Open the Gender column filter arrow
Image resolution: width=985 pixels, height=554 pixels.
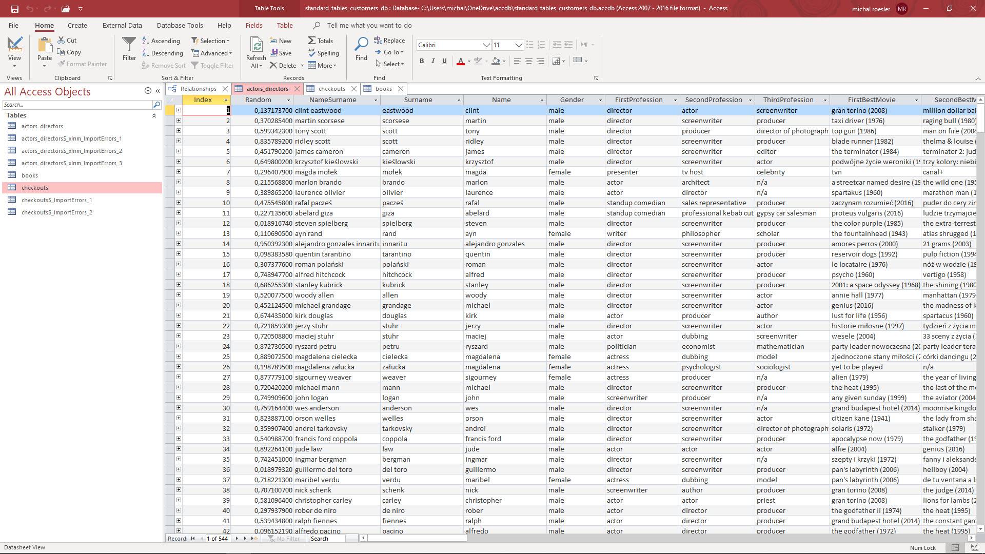(x=600, y=100)
